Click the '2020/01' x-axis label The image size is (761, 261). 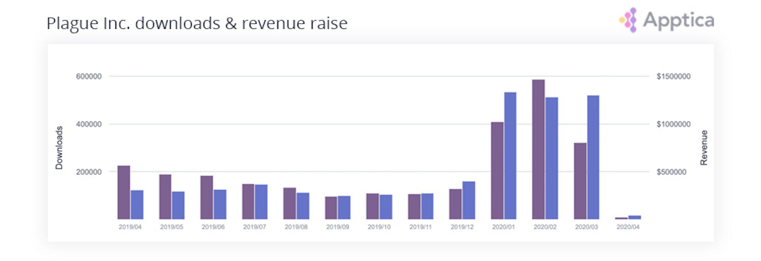coord(503,227)
